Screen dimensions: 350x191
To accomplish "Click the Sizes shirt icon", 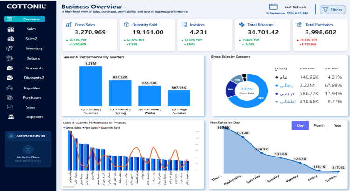I will coord(10,107).
